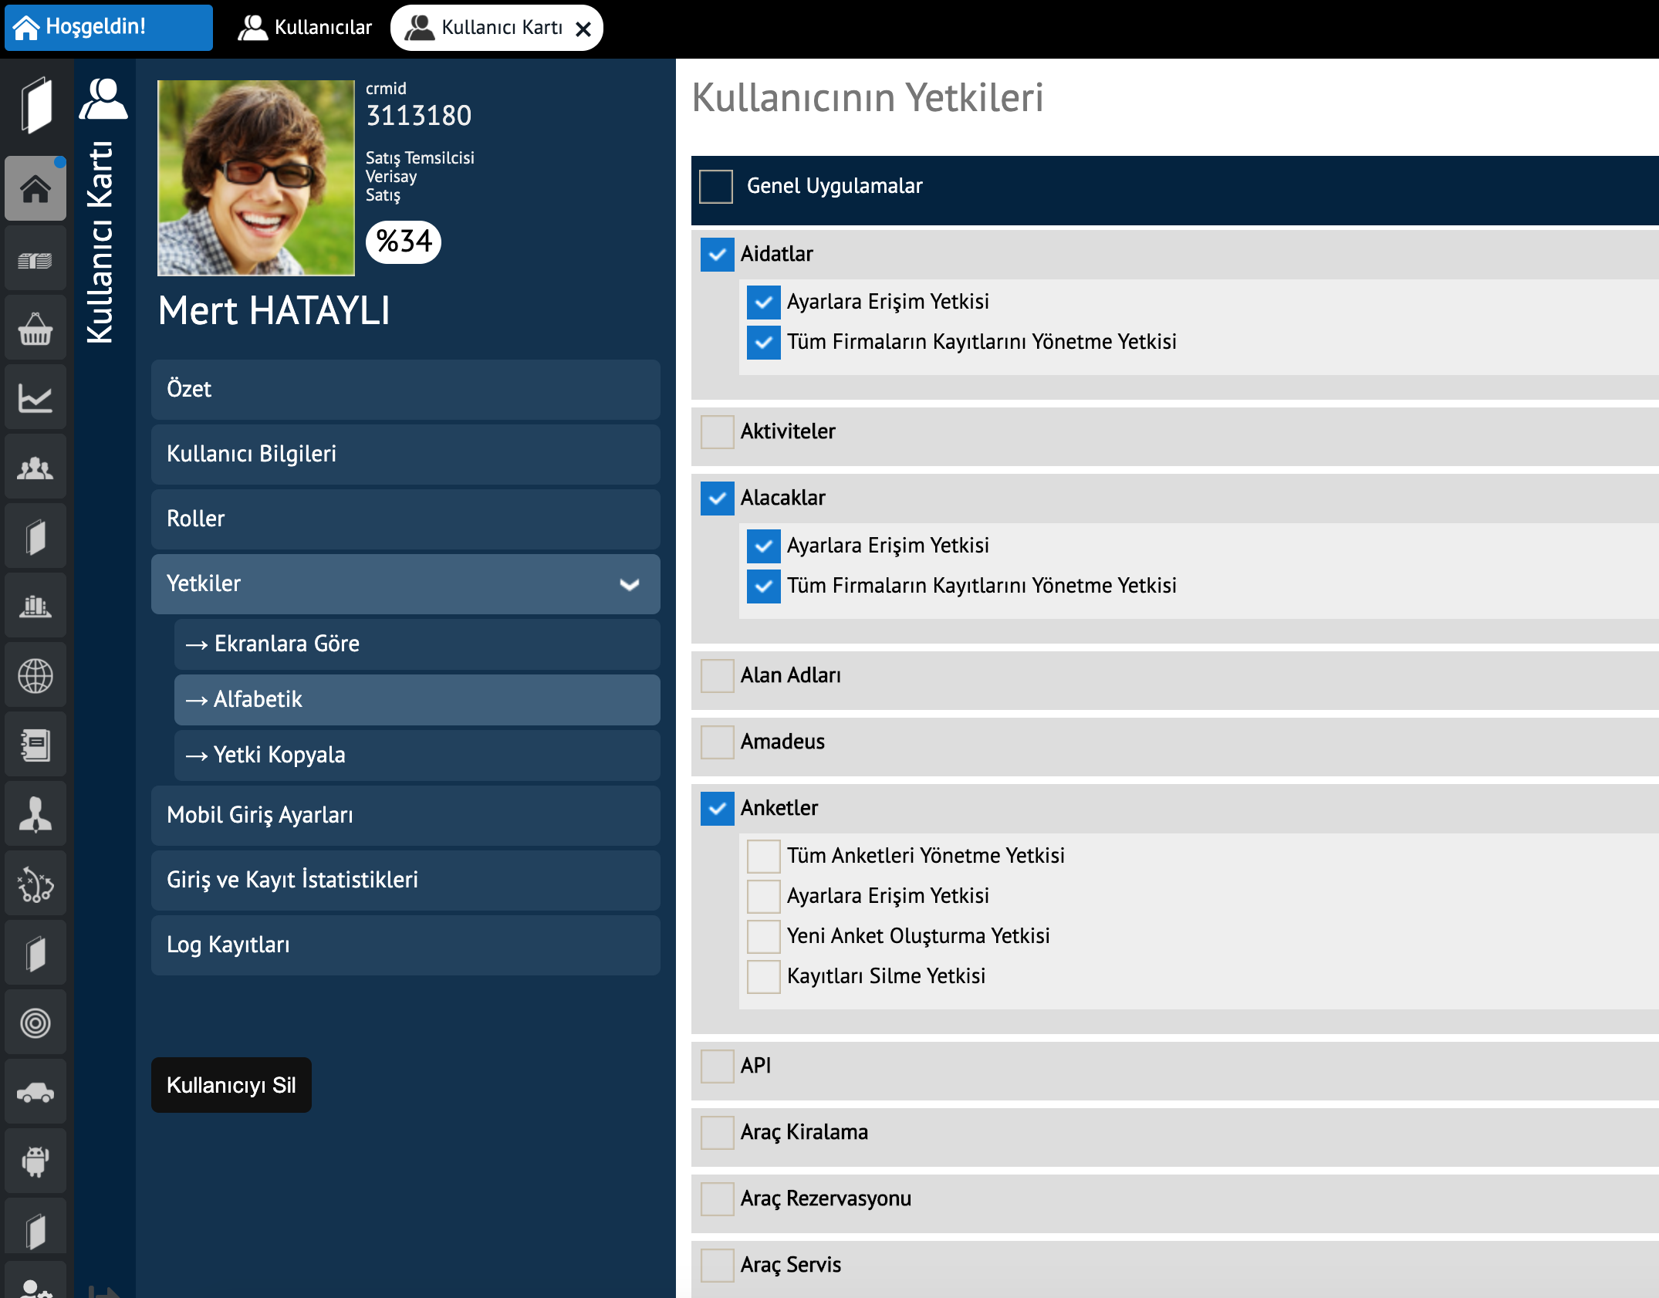Select the Alfabetik submenu
Viewport: 1659px width, 1298px height.
(x=417, y=699)
